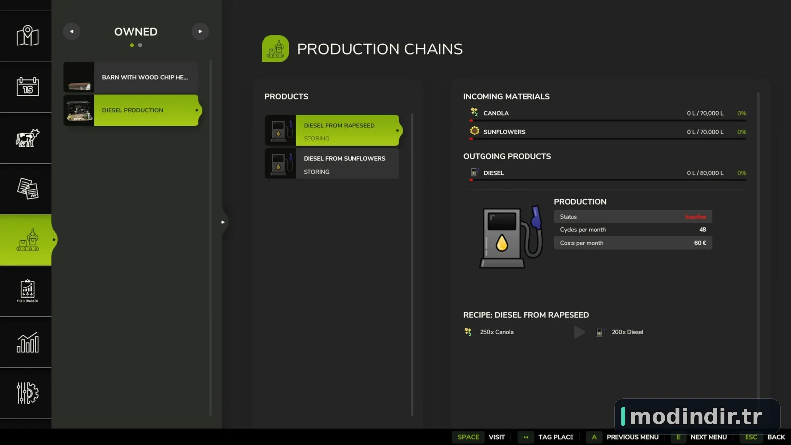
Task: Open the animals (cow) menu icon
Action: click(27, 138)
